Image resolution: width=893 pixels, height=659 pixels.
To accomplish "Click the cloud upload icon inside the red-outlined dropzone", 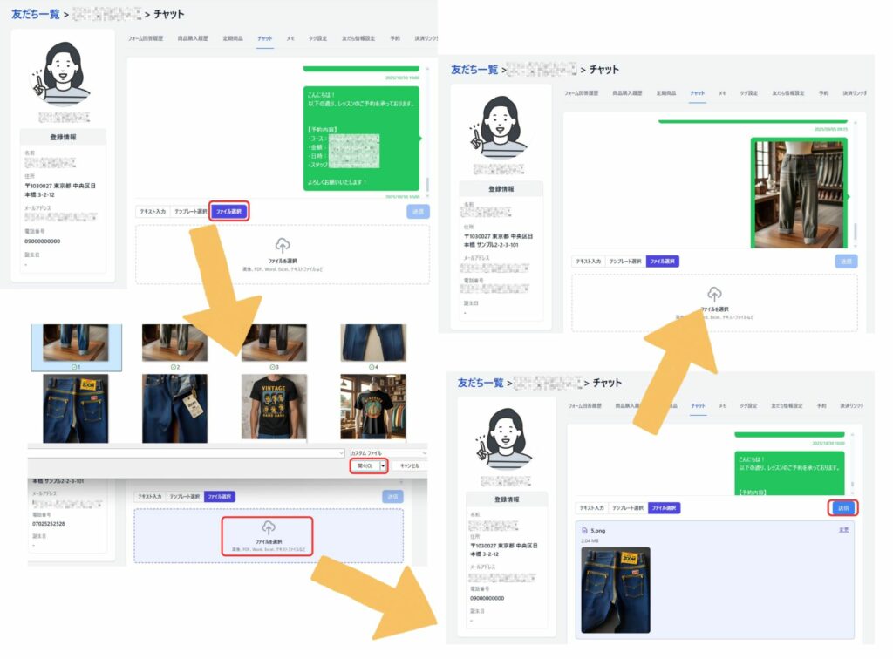I will 268,527.
